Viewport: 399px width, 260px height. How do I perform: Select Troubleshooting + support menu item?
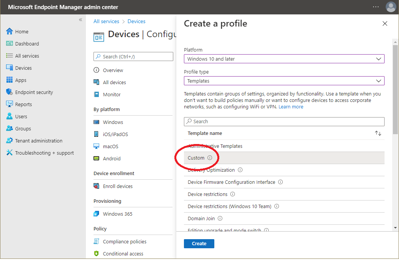pos(44,153)
